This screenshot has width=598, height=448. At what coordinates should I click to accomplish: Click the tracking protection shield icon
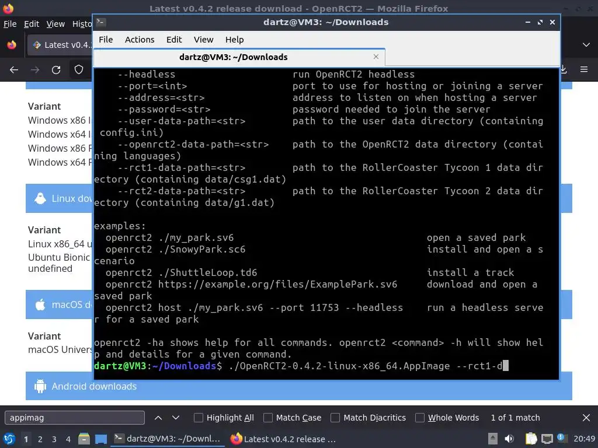79,70
